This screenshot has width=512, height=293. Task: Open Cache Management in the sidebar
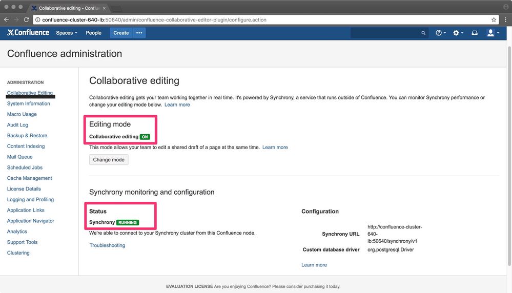tap(29, 178)
